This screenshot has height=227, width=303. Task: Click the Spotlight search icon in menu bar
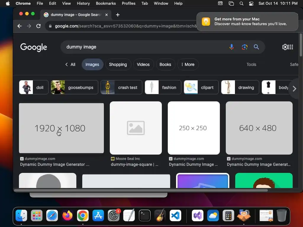(241, 4)
